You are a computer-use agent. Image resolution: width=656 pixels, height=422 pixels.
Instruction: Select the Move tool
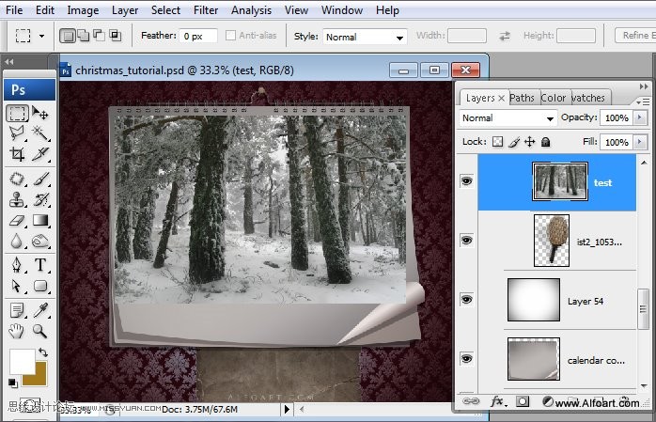pos(40,114)
